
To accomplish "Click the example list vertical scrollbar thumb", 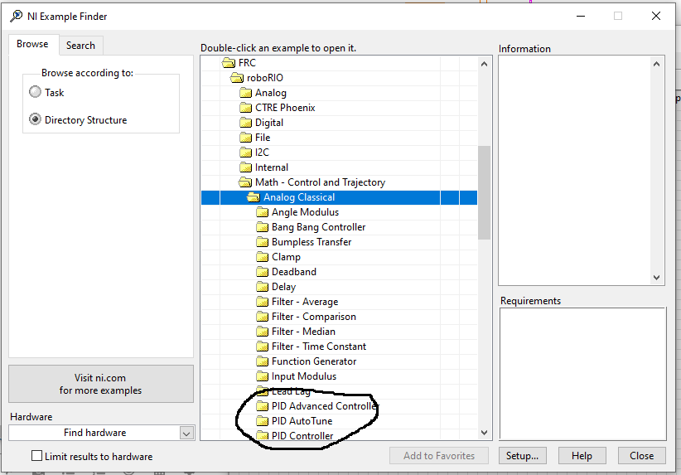I will [x=485, y=192].
